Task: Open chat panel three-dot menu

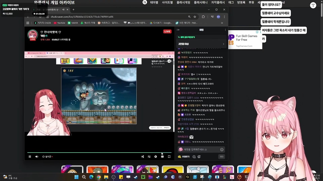Action: tap(225, 30)
